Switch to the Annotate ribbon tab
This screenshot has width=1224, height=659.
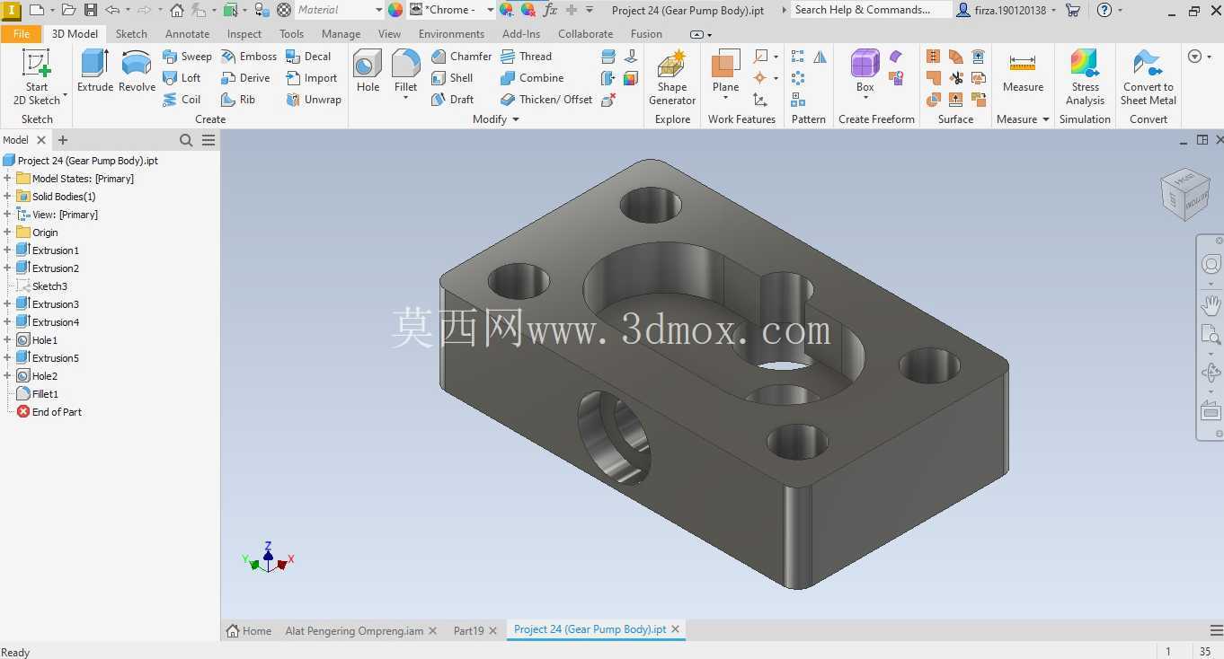click(x=187, y=34)
